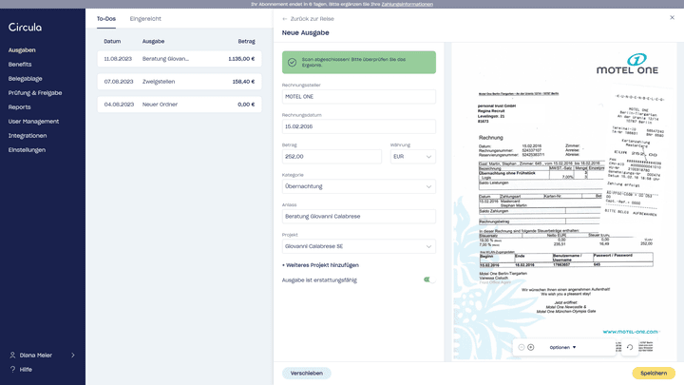Rotate the receipt image
This screenshot has width=684, height=385.
(x=629, y=347)
